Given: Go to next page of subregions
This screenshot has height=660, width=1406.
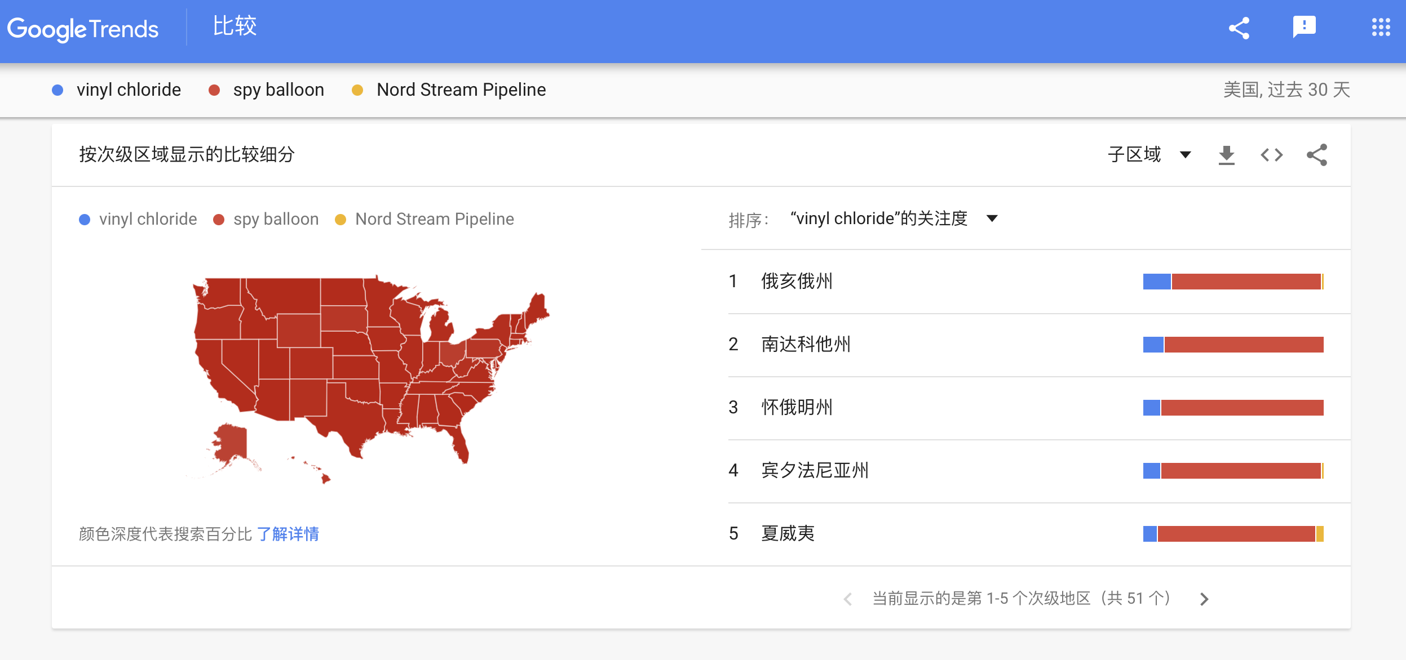Looking at the screenshot, I should (x=1204, y=599).
